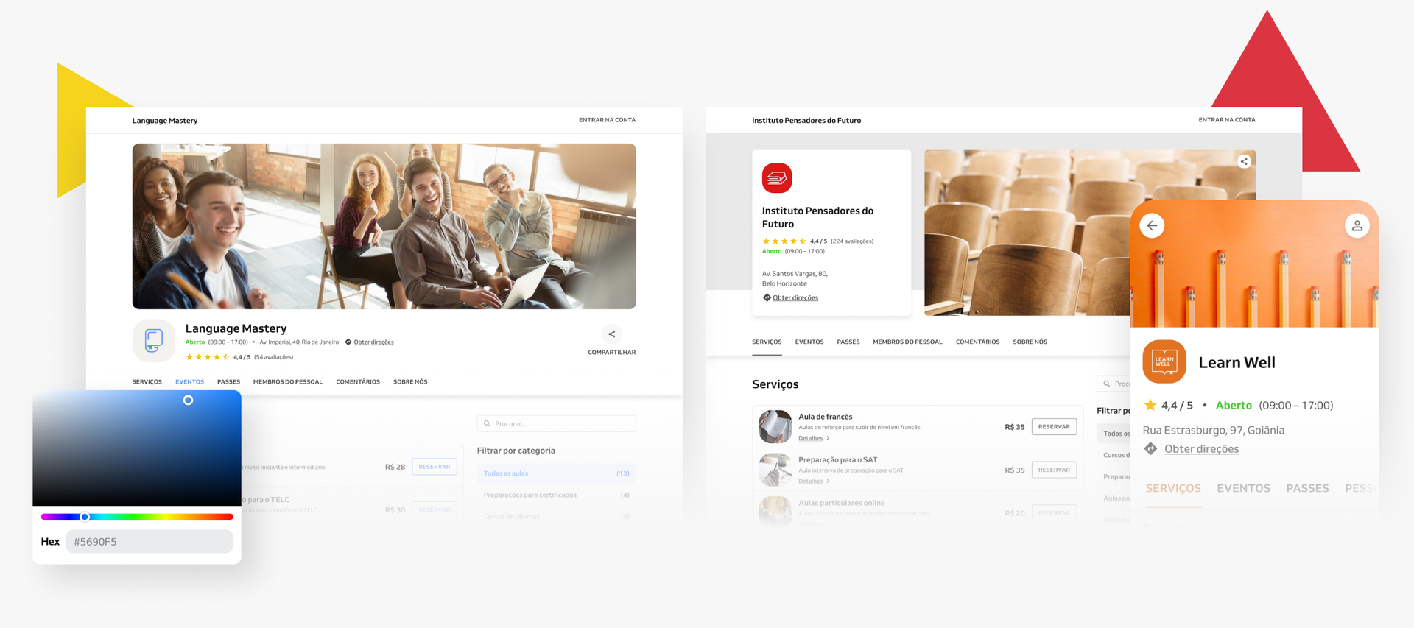Select the Preparações para certificados category filter
The height and width of the screenshot is (628, 1414).
point(556,495)
